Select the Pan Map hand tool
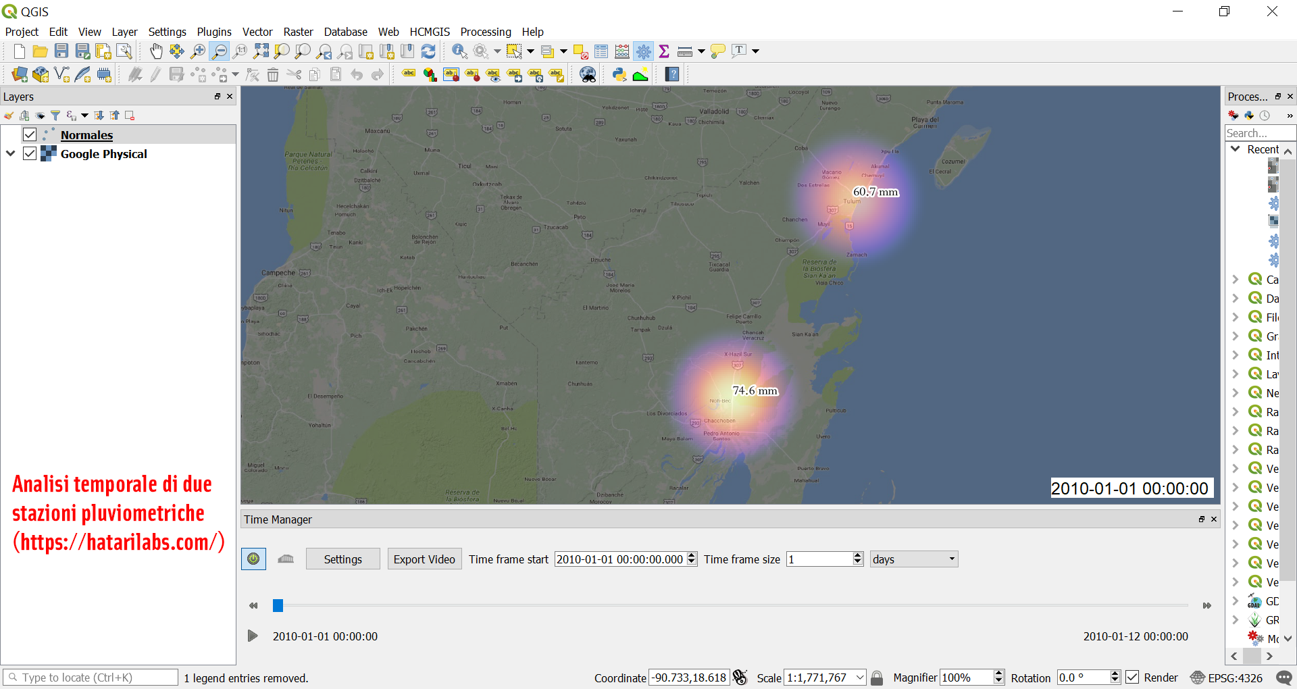 [156, 51]
